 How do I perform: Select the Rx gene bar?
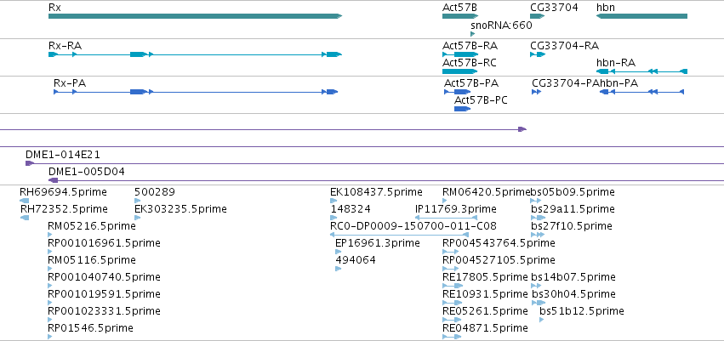coord(195,16)
